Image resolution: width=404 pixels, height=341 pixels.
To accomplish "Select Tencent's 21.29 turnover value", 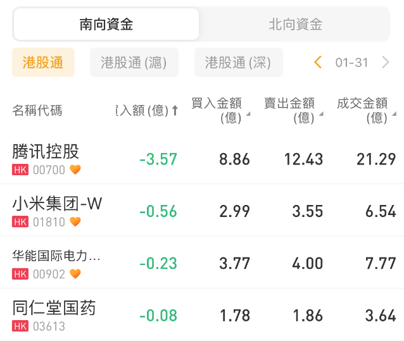I will (376, 159).
